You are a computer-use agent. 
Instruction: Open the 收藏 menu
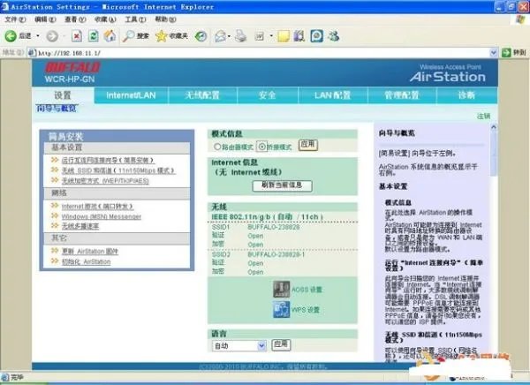pos(105,19)
